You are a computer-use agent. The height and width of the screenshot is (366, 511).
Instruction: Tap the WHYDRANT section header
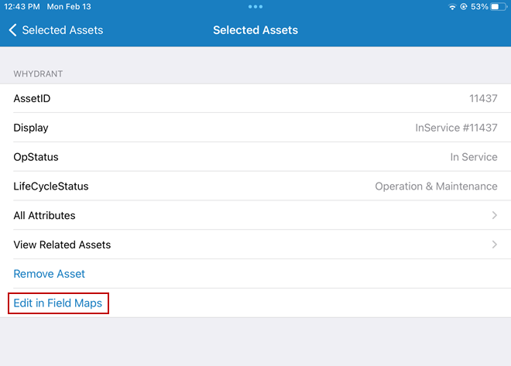click(38, 74)
